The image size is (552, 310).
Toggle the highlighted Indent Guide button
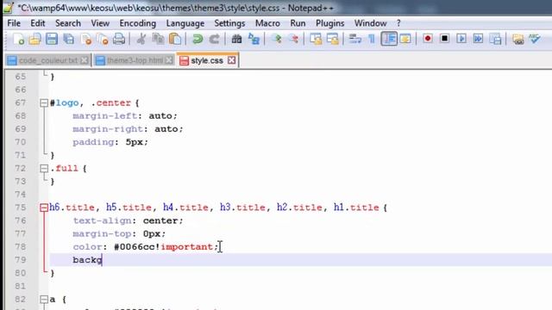pos(389,39)
